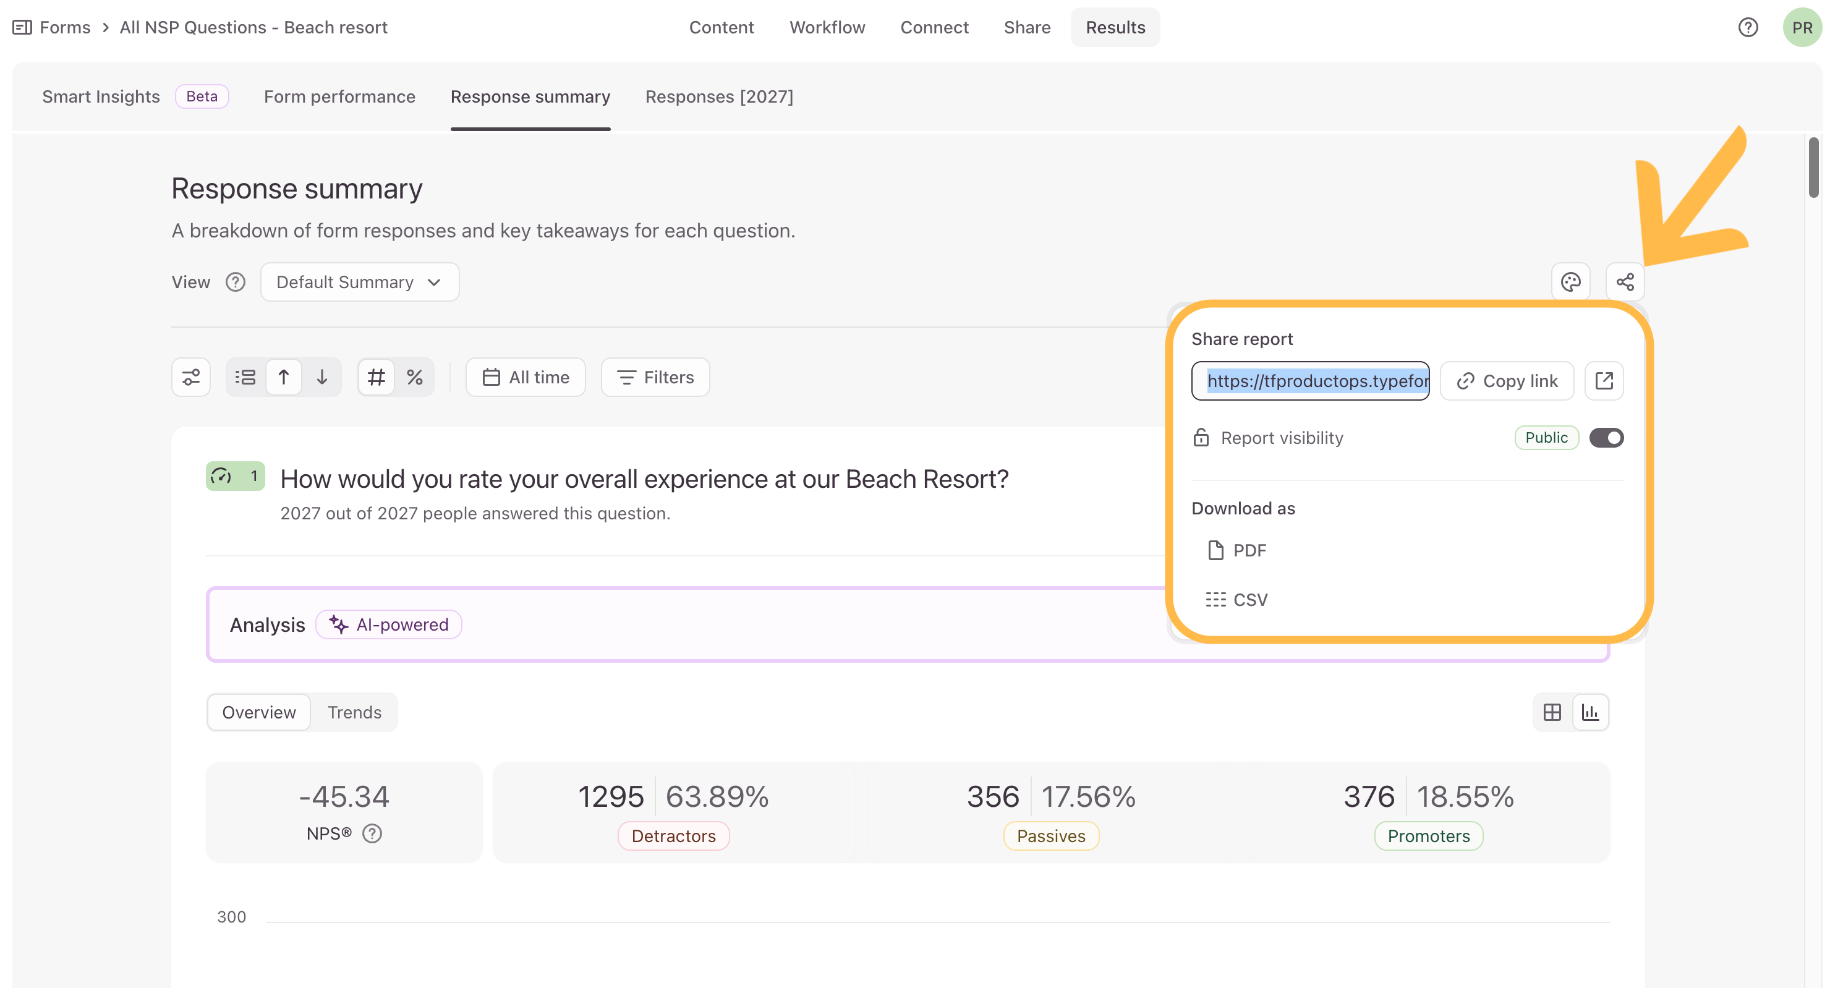
Task: Click the Beta badge
Action: (x=202, y=96)
